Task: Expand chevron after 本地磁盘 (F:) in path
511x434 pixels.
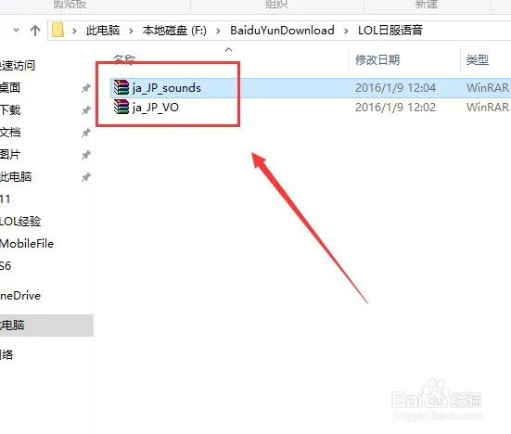Action: click(x=218, y=31)
